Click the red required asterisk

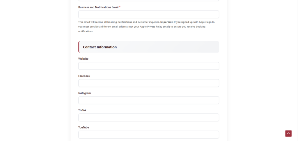(x=120, y=7)
